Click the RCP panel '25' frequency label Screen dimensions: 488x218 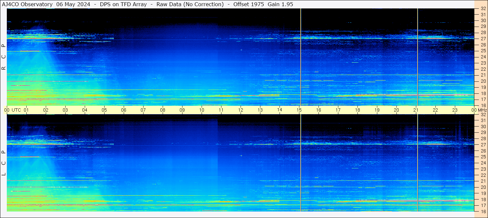point(483,51)
